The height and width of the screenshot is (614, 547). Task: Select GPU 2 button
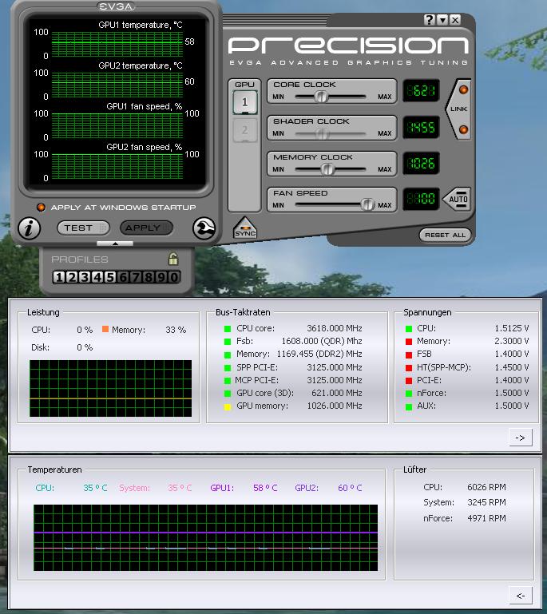click(x=244, y=130)
